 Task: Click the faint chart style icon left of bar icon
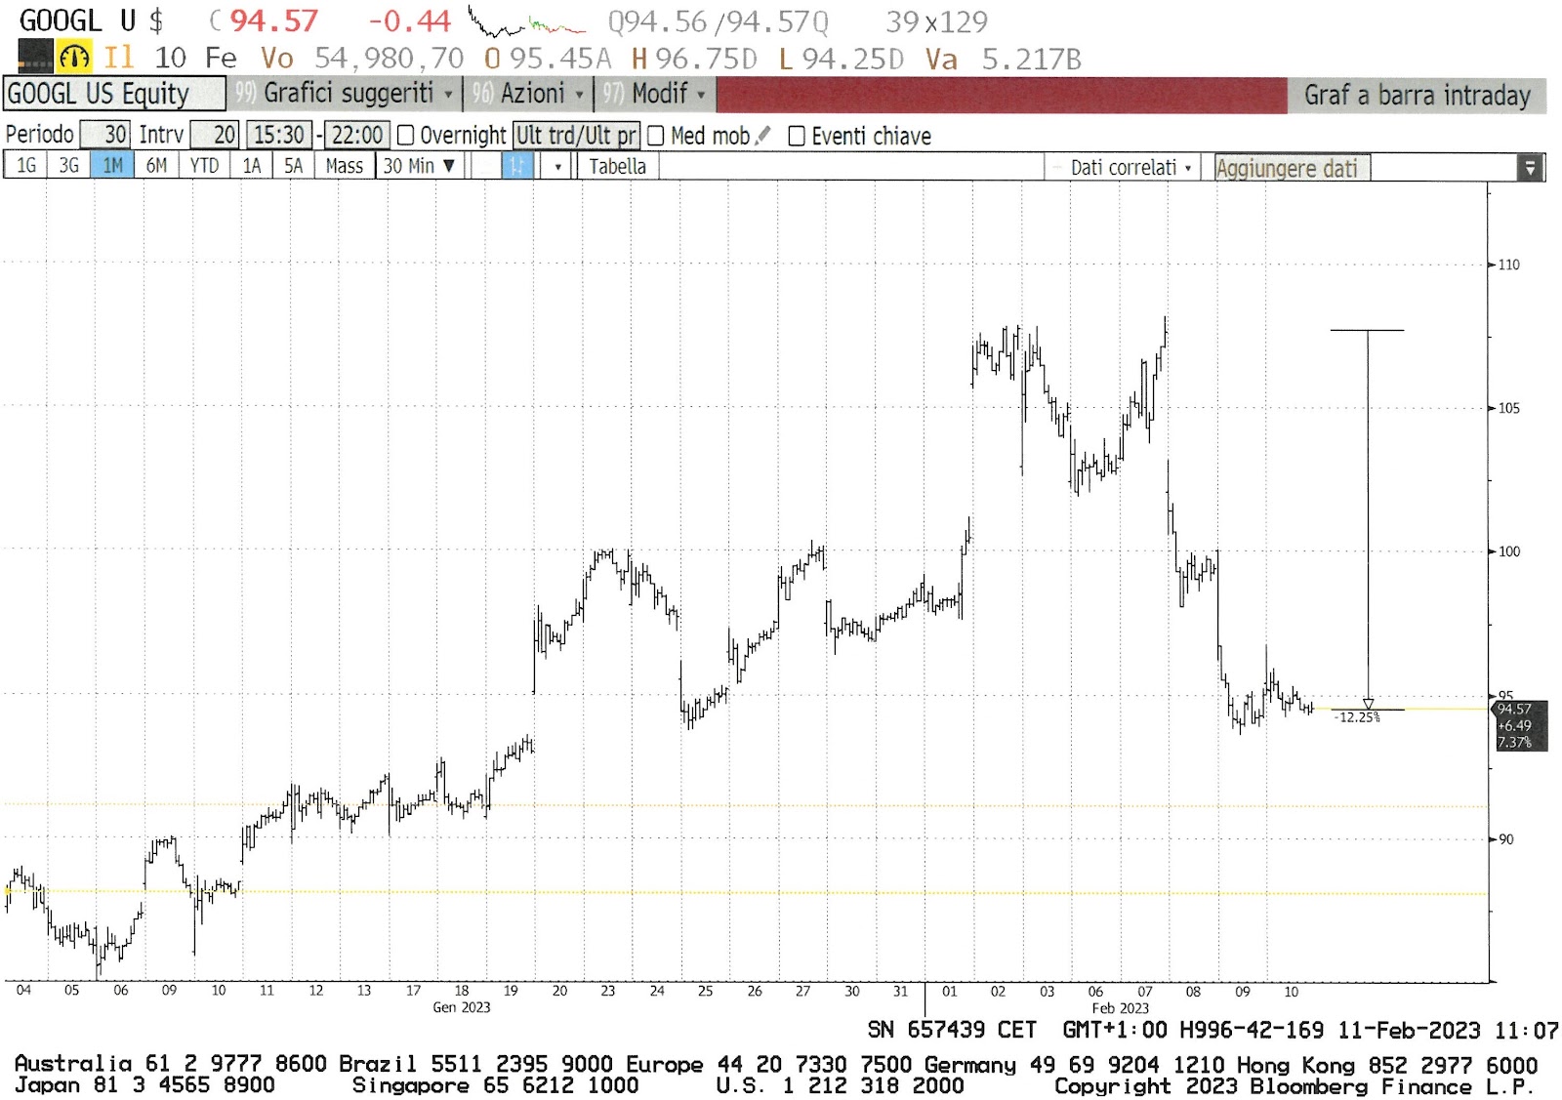pos(486,166)
